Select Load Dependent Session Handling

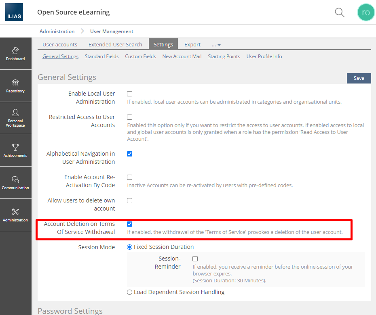pyautogui.click(x=130, y=292)
